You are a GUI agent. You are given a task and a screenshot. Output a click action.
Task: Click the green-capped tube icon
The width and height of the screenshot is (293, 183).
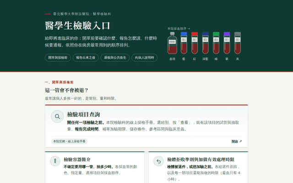point(216,43)
